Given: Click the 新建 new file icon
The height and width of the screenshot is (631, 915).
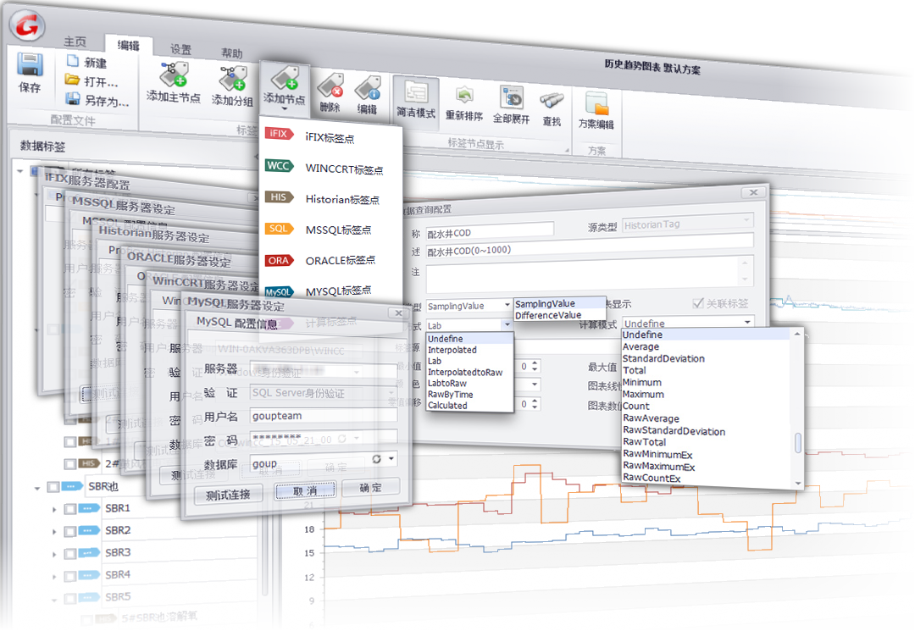Looking at the screenshot, I should coord(72,60).
